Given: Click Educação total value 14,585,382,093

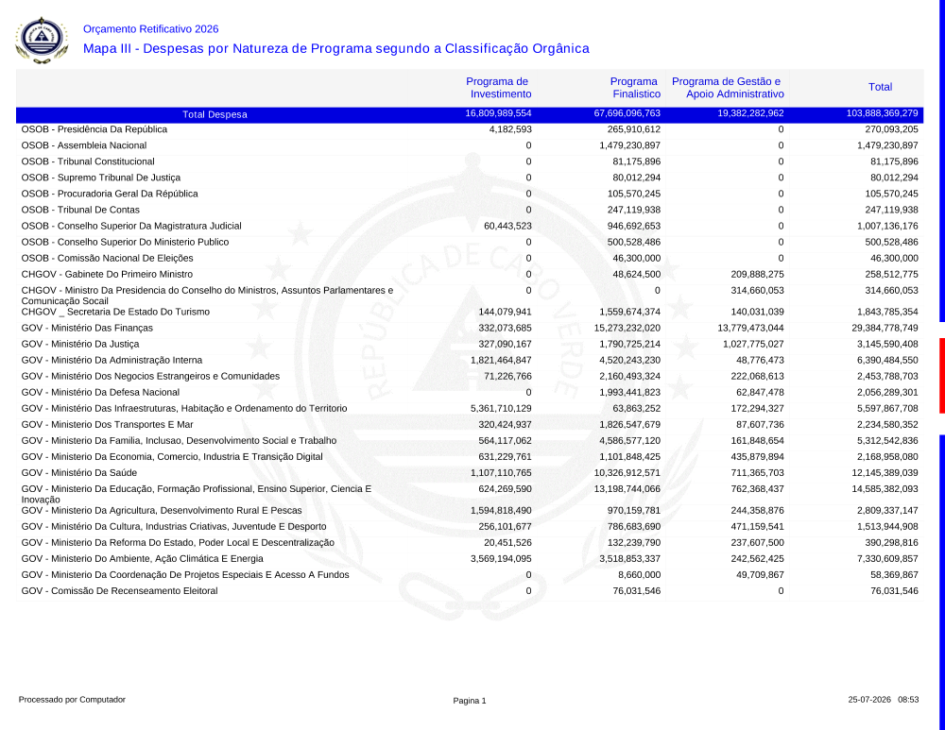Looking at the screenshot, I should point(885,489).
